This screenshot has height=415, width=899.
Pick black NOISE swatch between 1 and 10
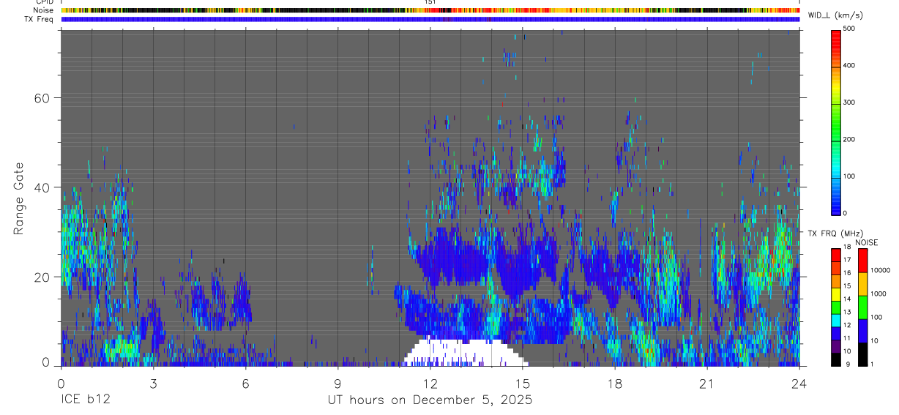click(x=862, y=354)
